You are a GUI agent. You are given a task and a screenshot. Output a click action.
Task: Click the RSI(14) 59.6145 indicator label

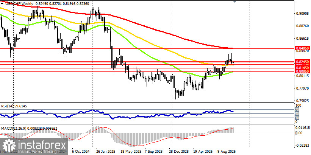click(14, 106)
